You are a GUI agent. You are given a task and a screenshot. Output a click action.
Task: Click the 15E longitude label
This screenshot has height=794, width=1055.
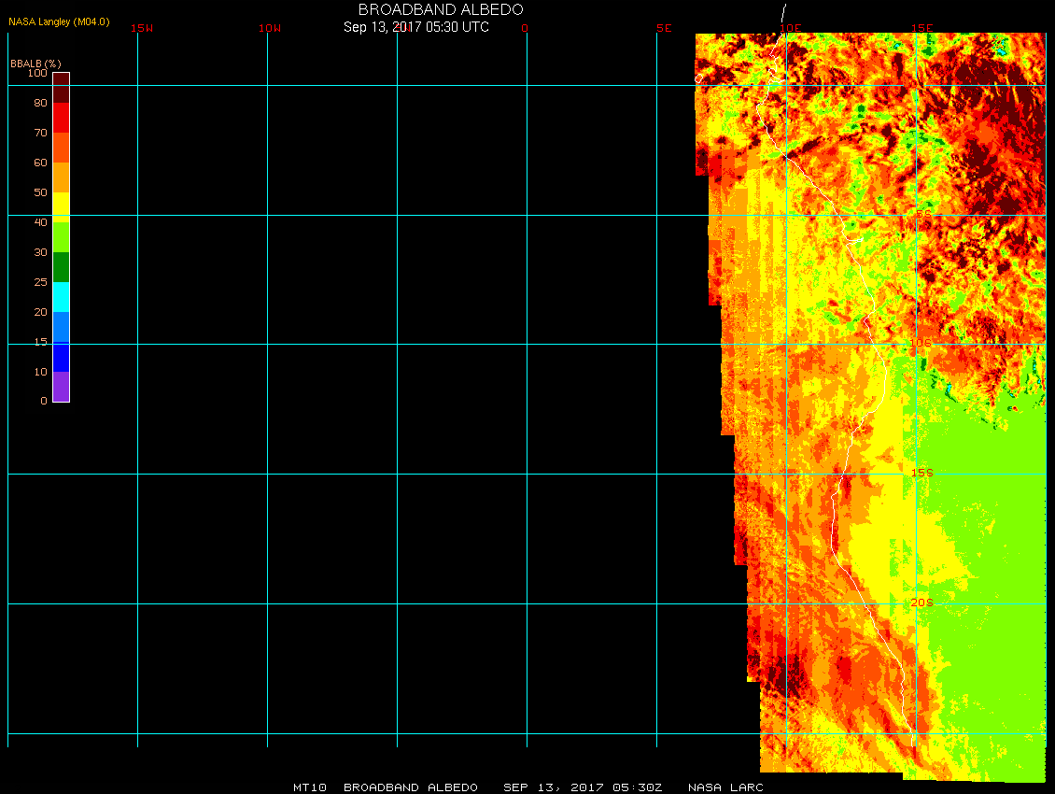[x=922, y=28]
